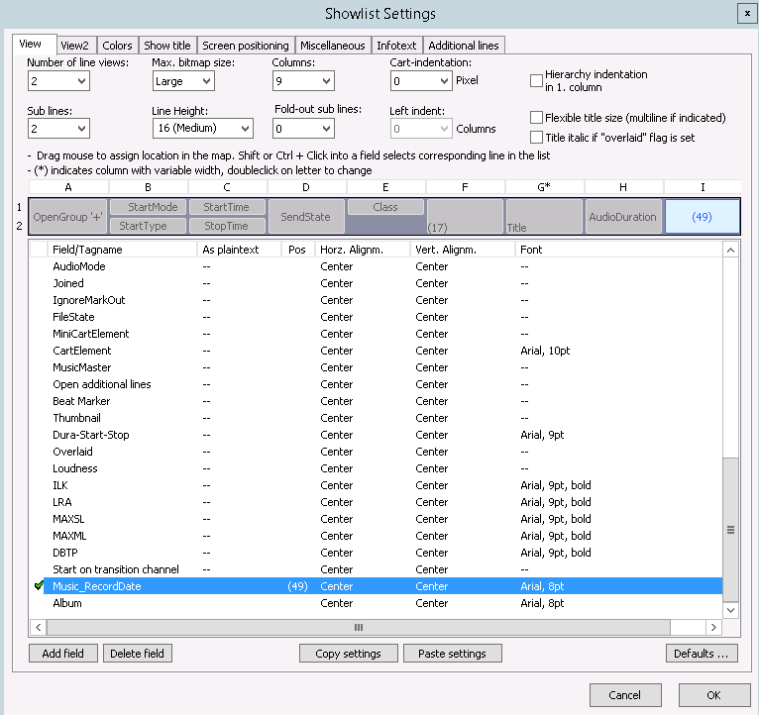
Task: Select the SendState map cell
Action: [x=306, y=216]
